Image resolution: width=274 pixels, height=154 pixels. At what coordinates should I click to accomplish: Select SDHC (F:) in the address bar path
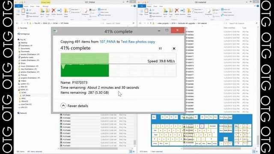47,23
